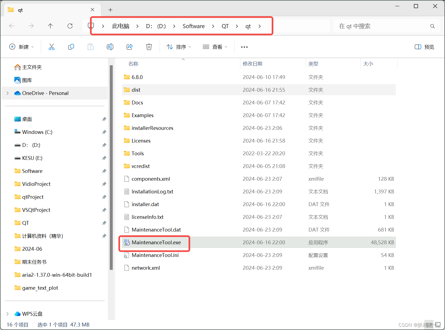
Task: Expand chevron after QT in address bar
Action: coord(237,26)
